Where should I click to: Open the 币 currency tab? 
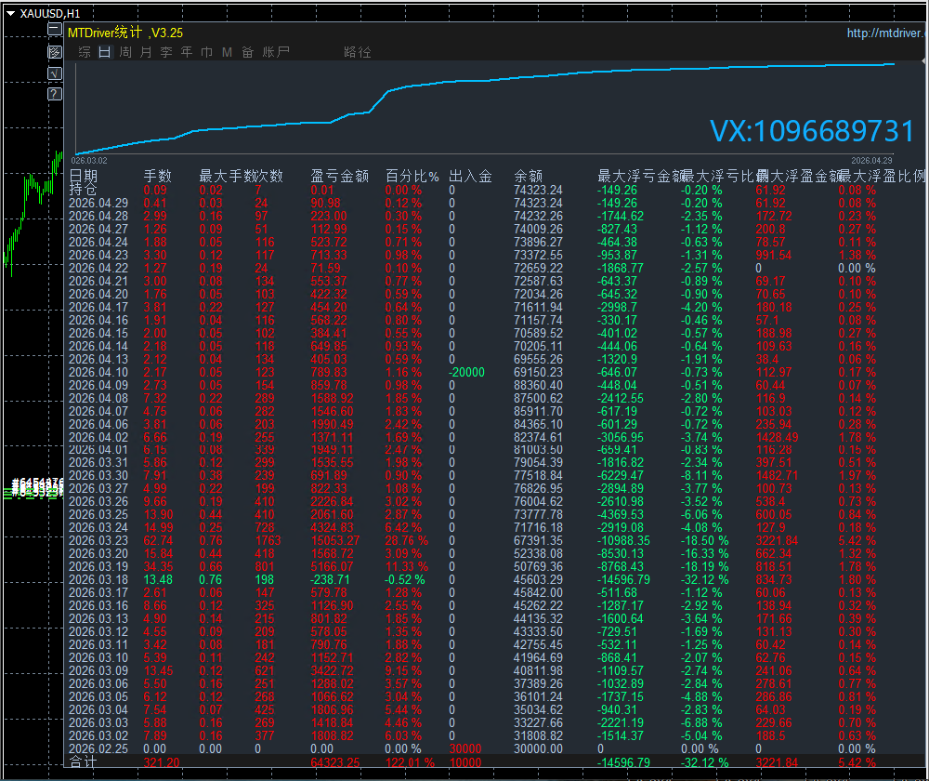[x=207, y=52]
